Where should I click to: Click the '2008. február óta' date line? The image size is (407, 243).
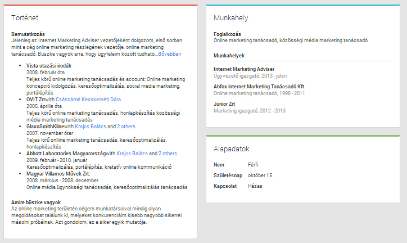46,73
